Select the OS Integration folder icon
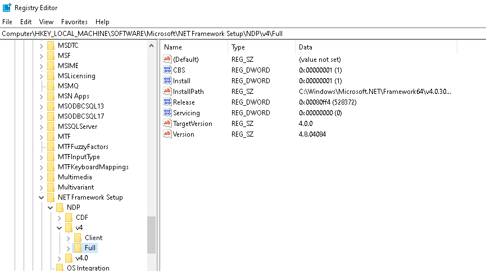 point(60,268)
